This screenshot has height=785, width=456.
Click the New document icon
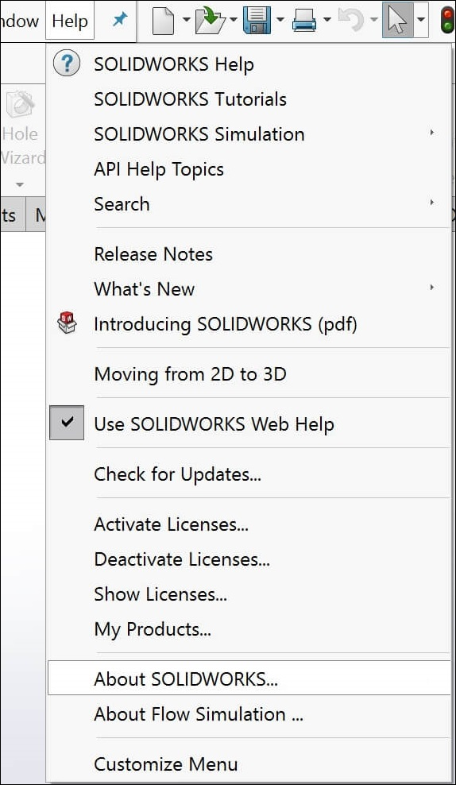pos(163,21)
